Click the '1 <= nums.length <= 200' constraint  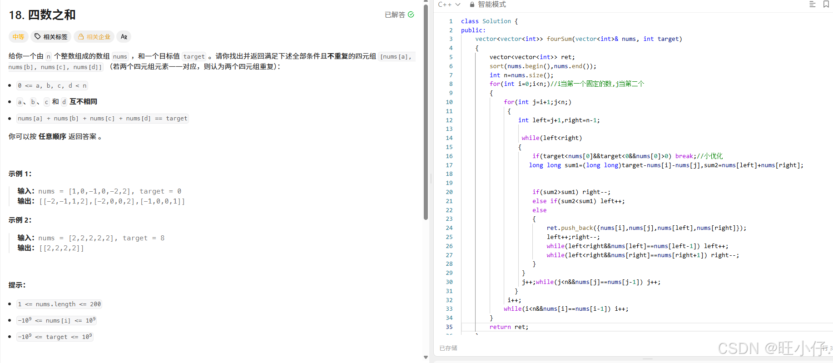tap(59, 304)
